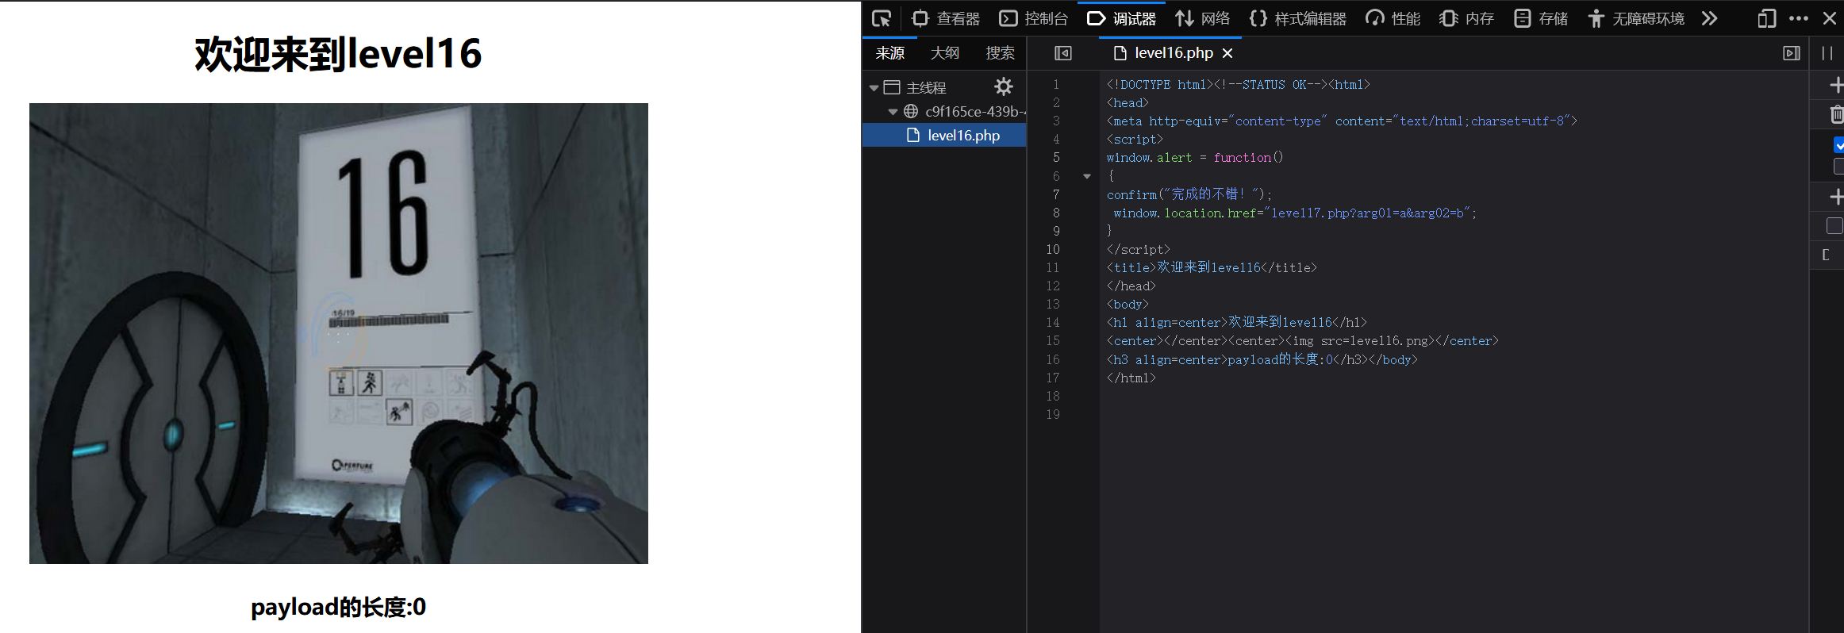
Task: Click the pause execution icon
Action: 1827,53
